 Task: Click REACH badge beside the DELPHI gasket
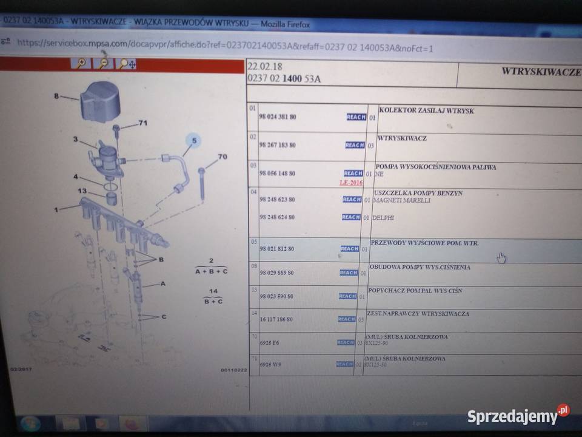tap(351, 217)
